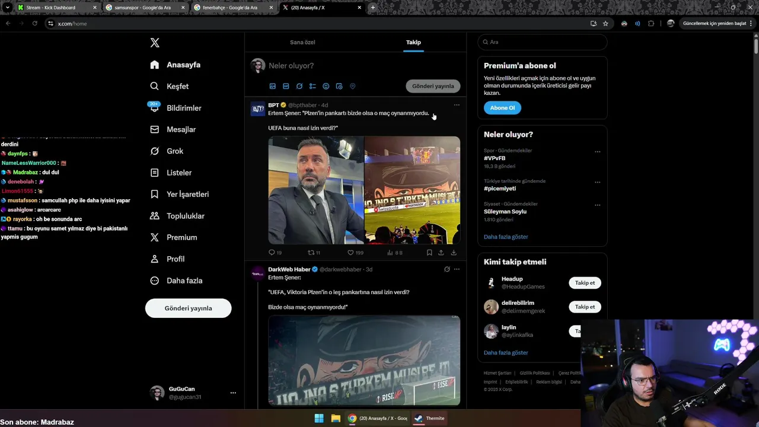Open more options for #picemiyeti trend

tap(598, 182)
